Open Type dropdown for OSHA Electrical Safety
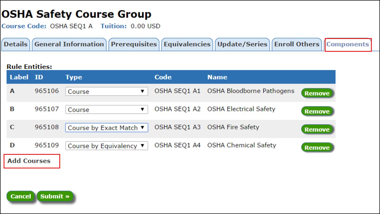 pos(107,110)
